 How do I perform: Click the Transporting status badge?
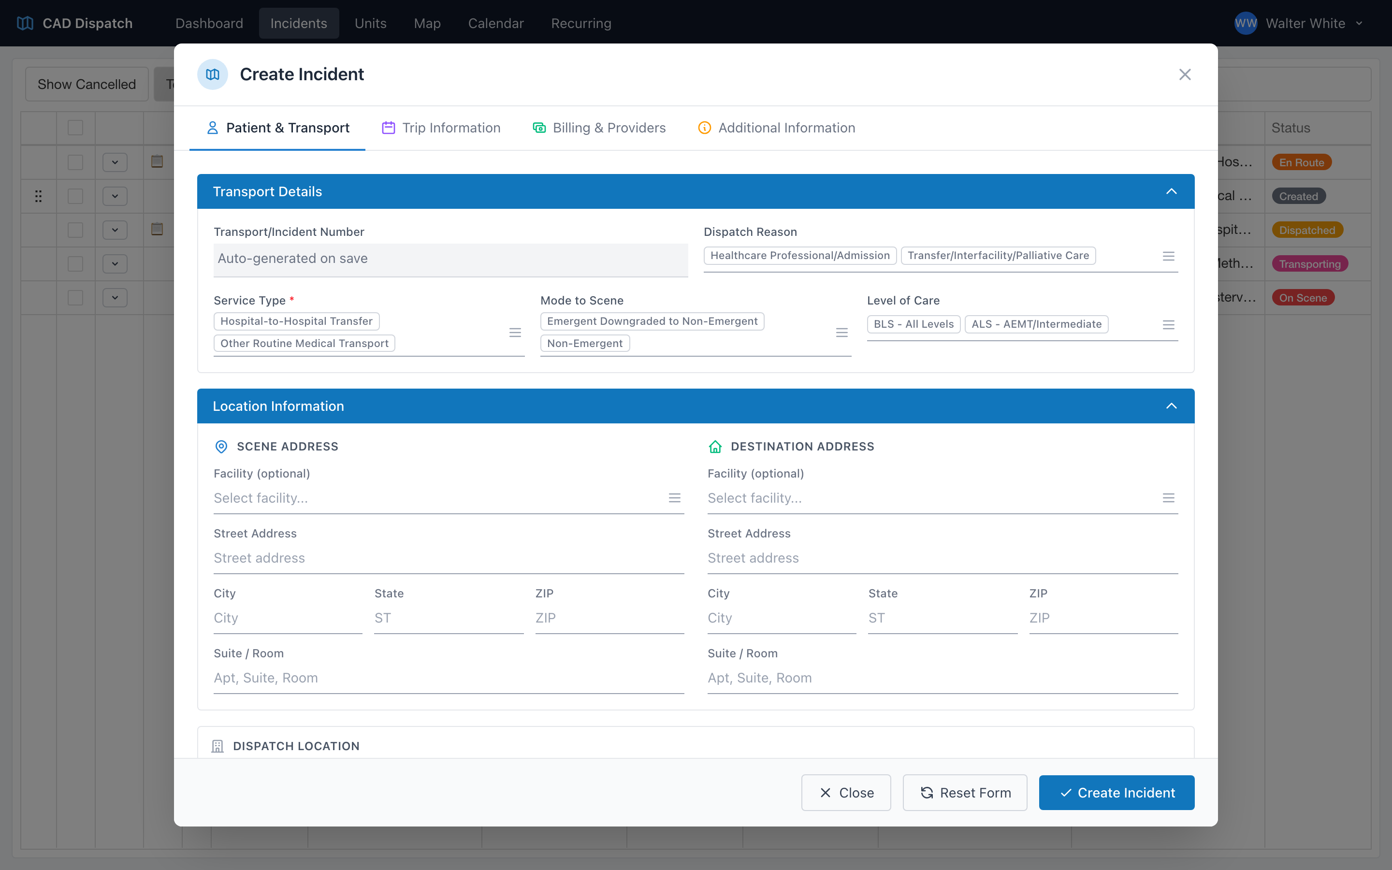tap(1310, 264)
